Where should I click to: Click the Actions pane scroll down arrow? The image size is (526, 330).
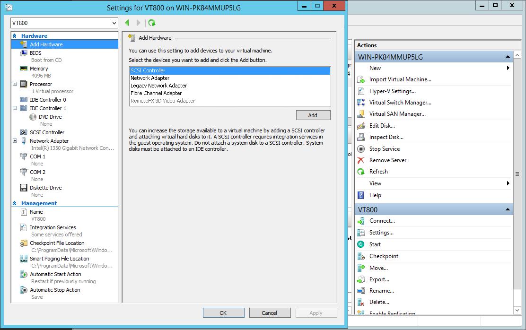point(517,310)
